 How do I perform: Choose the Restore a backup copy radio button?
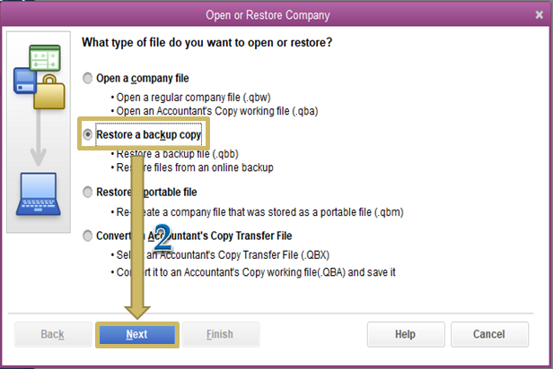coord(87,135)
